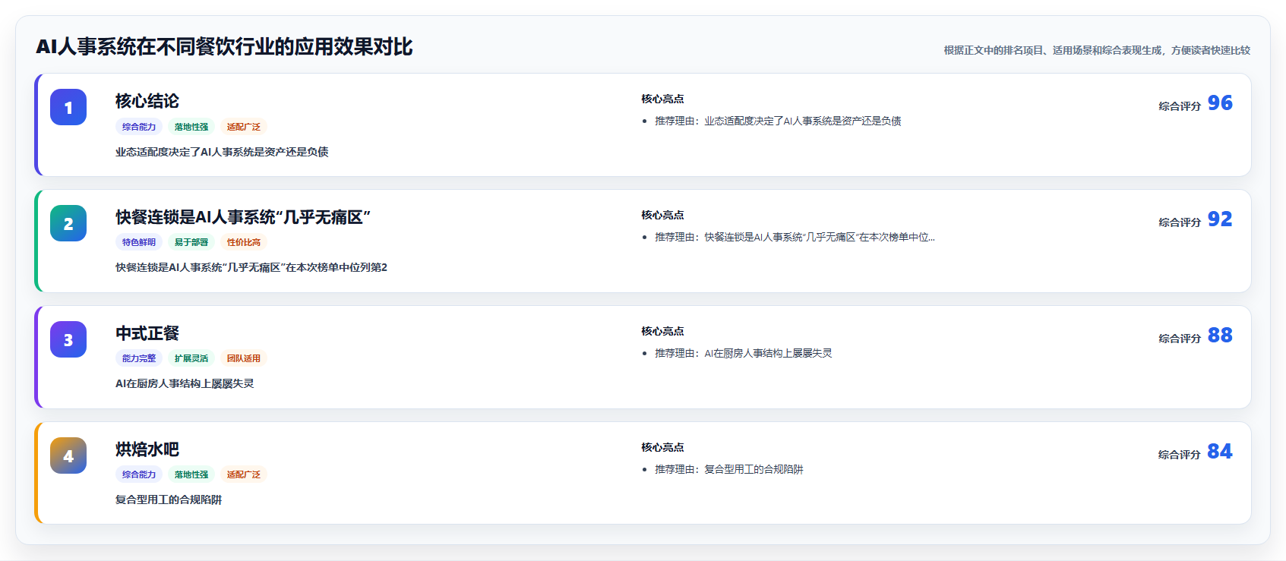The width and height of the screenshot is (1286, 561).
Task: Click 推荐理由 bullet about 业态适配度
Action: [x=778, y=121]
